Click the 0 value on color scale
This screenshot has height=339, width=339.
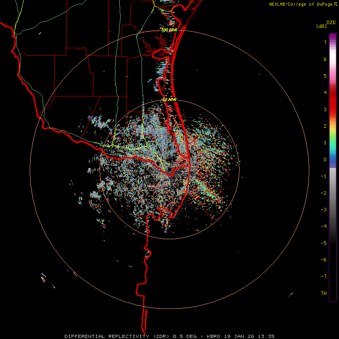(x=325, y=160)
